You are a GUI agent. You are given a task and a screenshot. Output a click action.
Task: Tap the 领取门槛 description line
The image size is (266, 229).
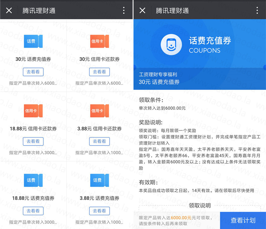click(200, 140)
